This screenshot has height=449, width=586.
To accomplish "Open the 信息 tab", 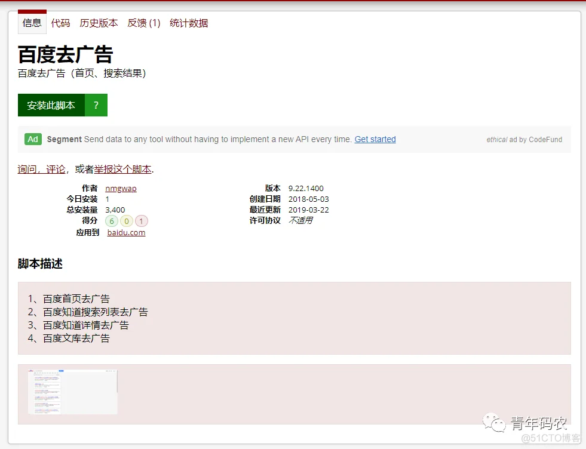I will pyautogui.click(x=32, y=23).
